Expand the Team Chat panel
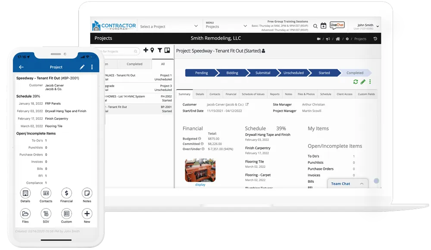 click(x=348, y=184)
